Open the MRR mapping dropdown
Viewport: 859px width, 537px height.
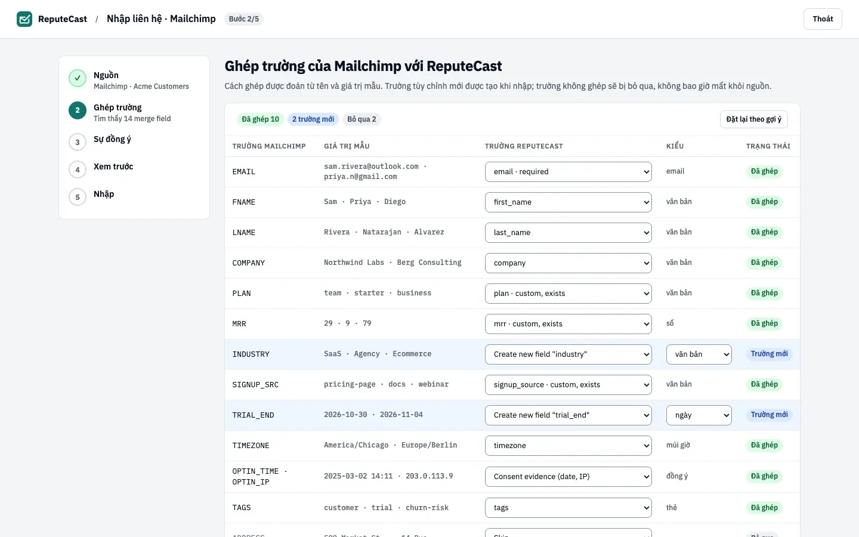[568, 324]
